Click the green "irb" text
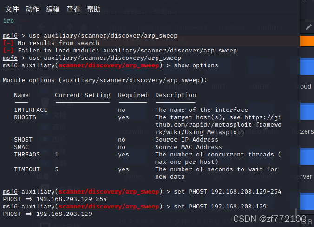Screen dimensions: 314x227 (x=8, y=20)
